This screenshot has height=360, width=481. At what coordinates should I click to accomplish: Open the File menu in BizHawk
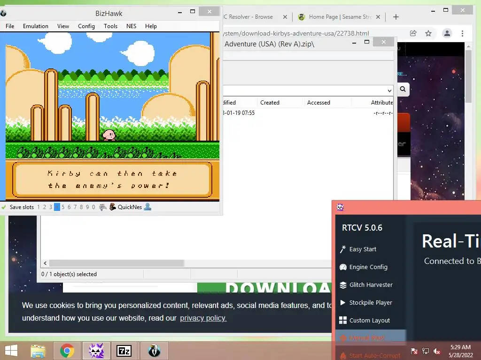(x=10, y=26)
